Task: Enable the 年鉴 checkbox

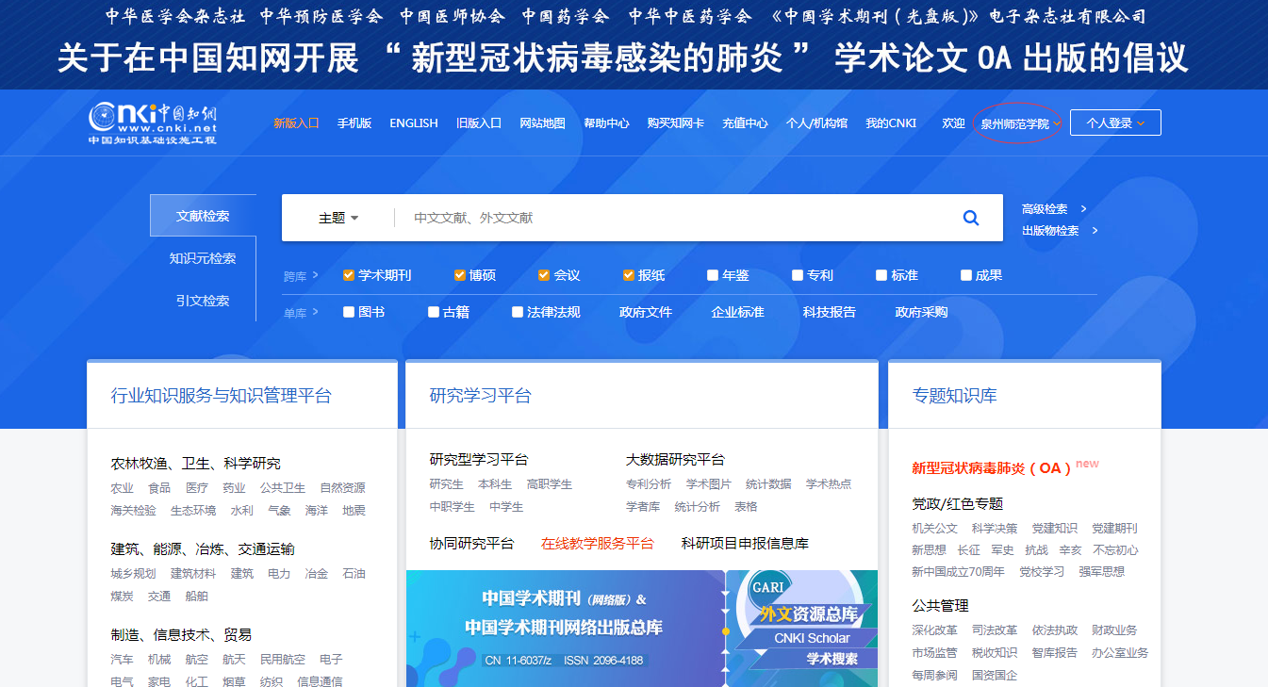Action: 713,275
